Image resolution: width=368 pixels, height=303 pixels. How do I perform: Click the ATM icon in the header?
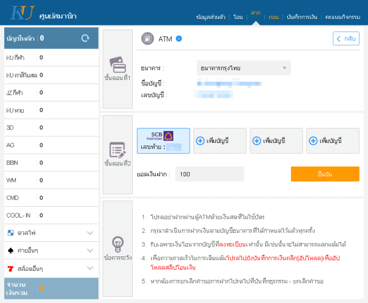(x=147, y=38)
